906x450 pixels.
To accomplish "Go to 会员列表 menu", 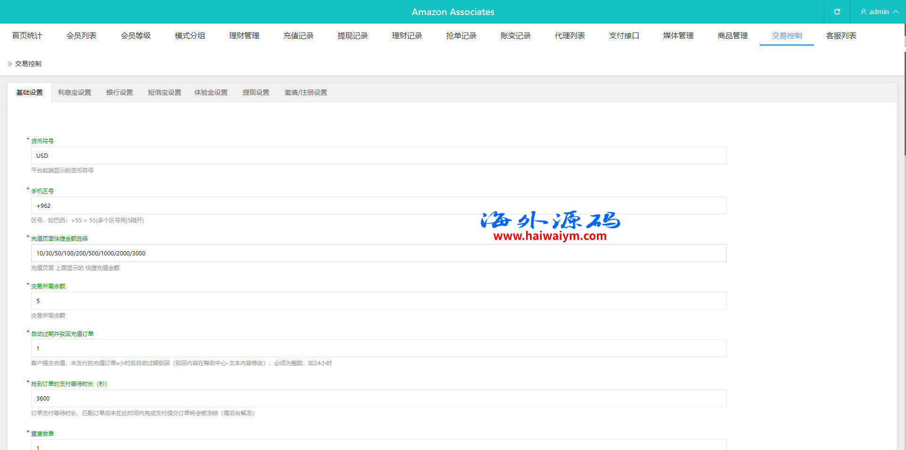I will 81,36.
